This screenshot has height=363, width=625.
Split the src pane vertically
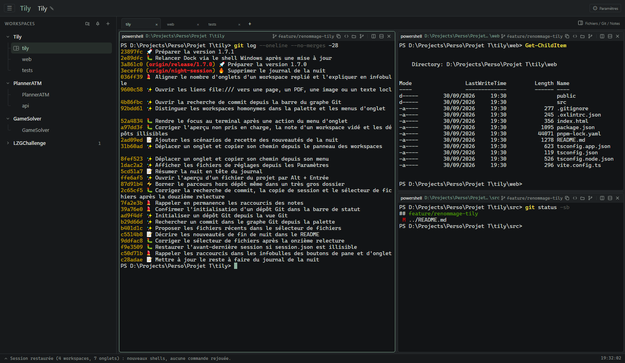602,198
